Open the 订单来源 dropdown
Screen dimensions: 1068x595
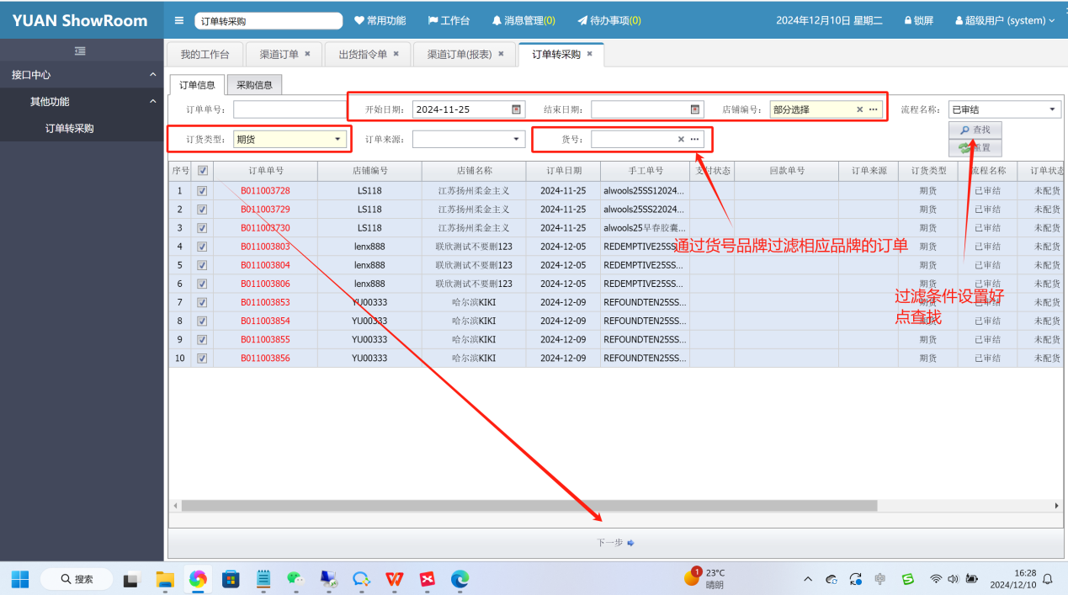pos(468,139)
